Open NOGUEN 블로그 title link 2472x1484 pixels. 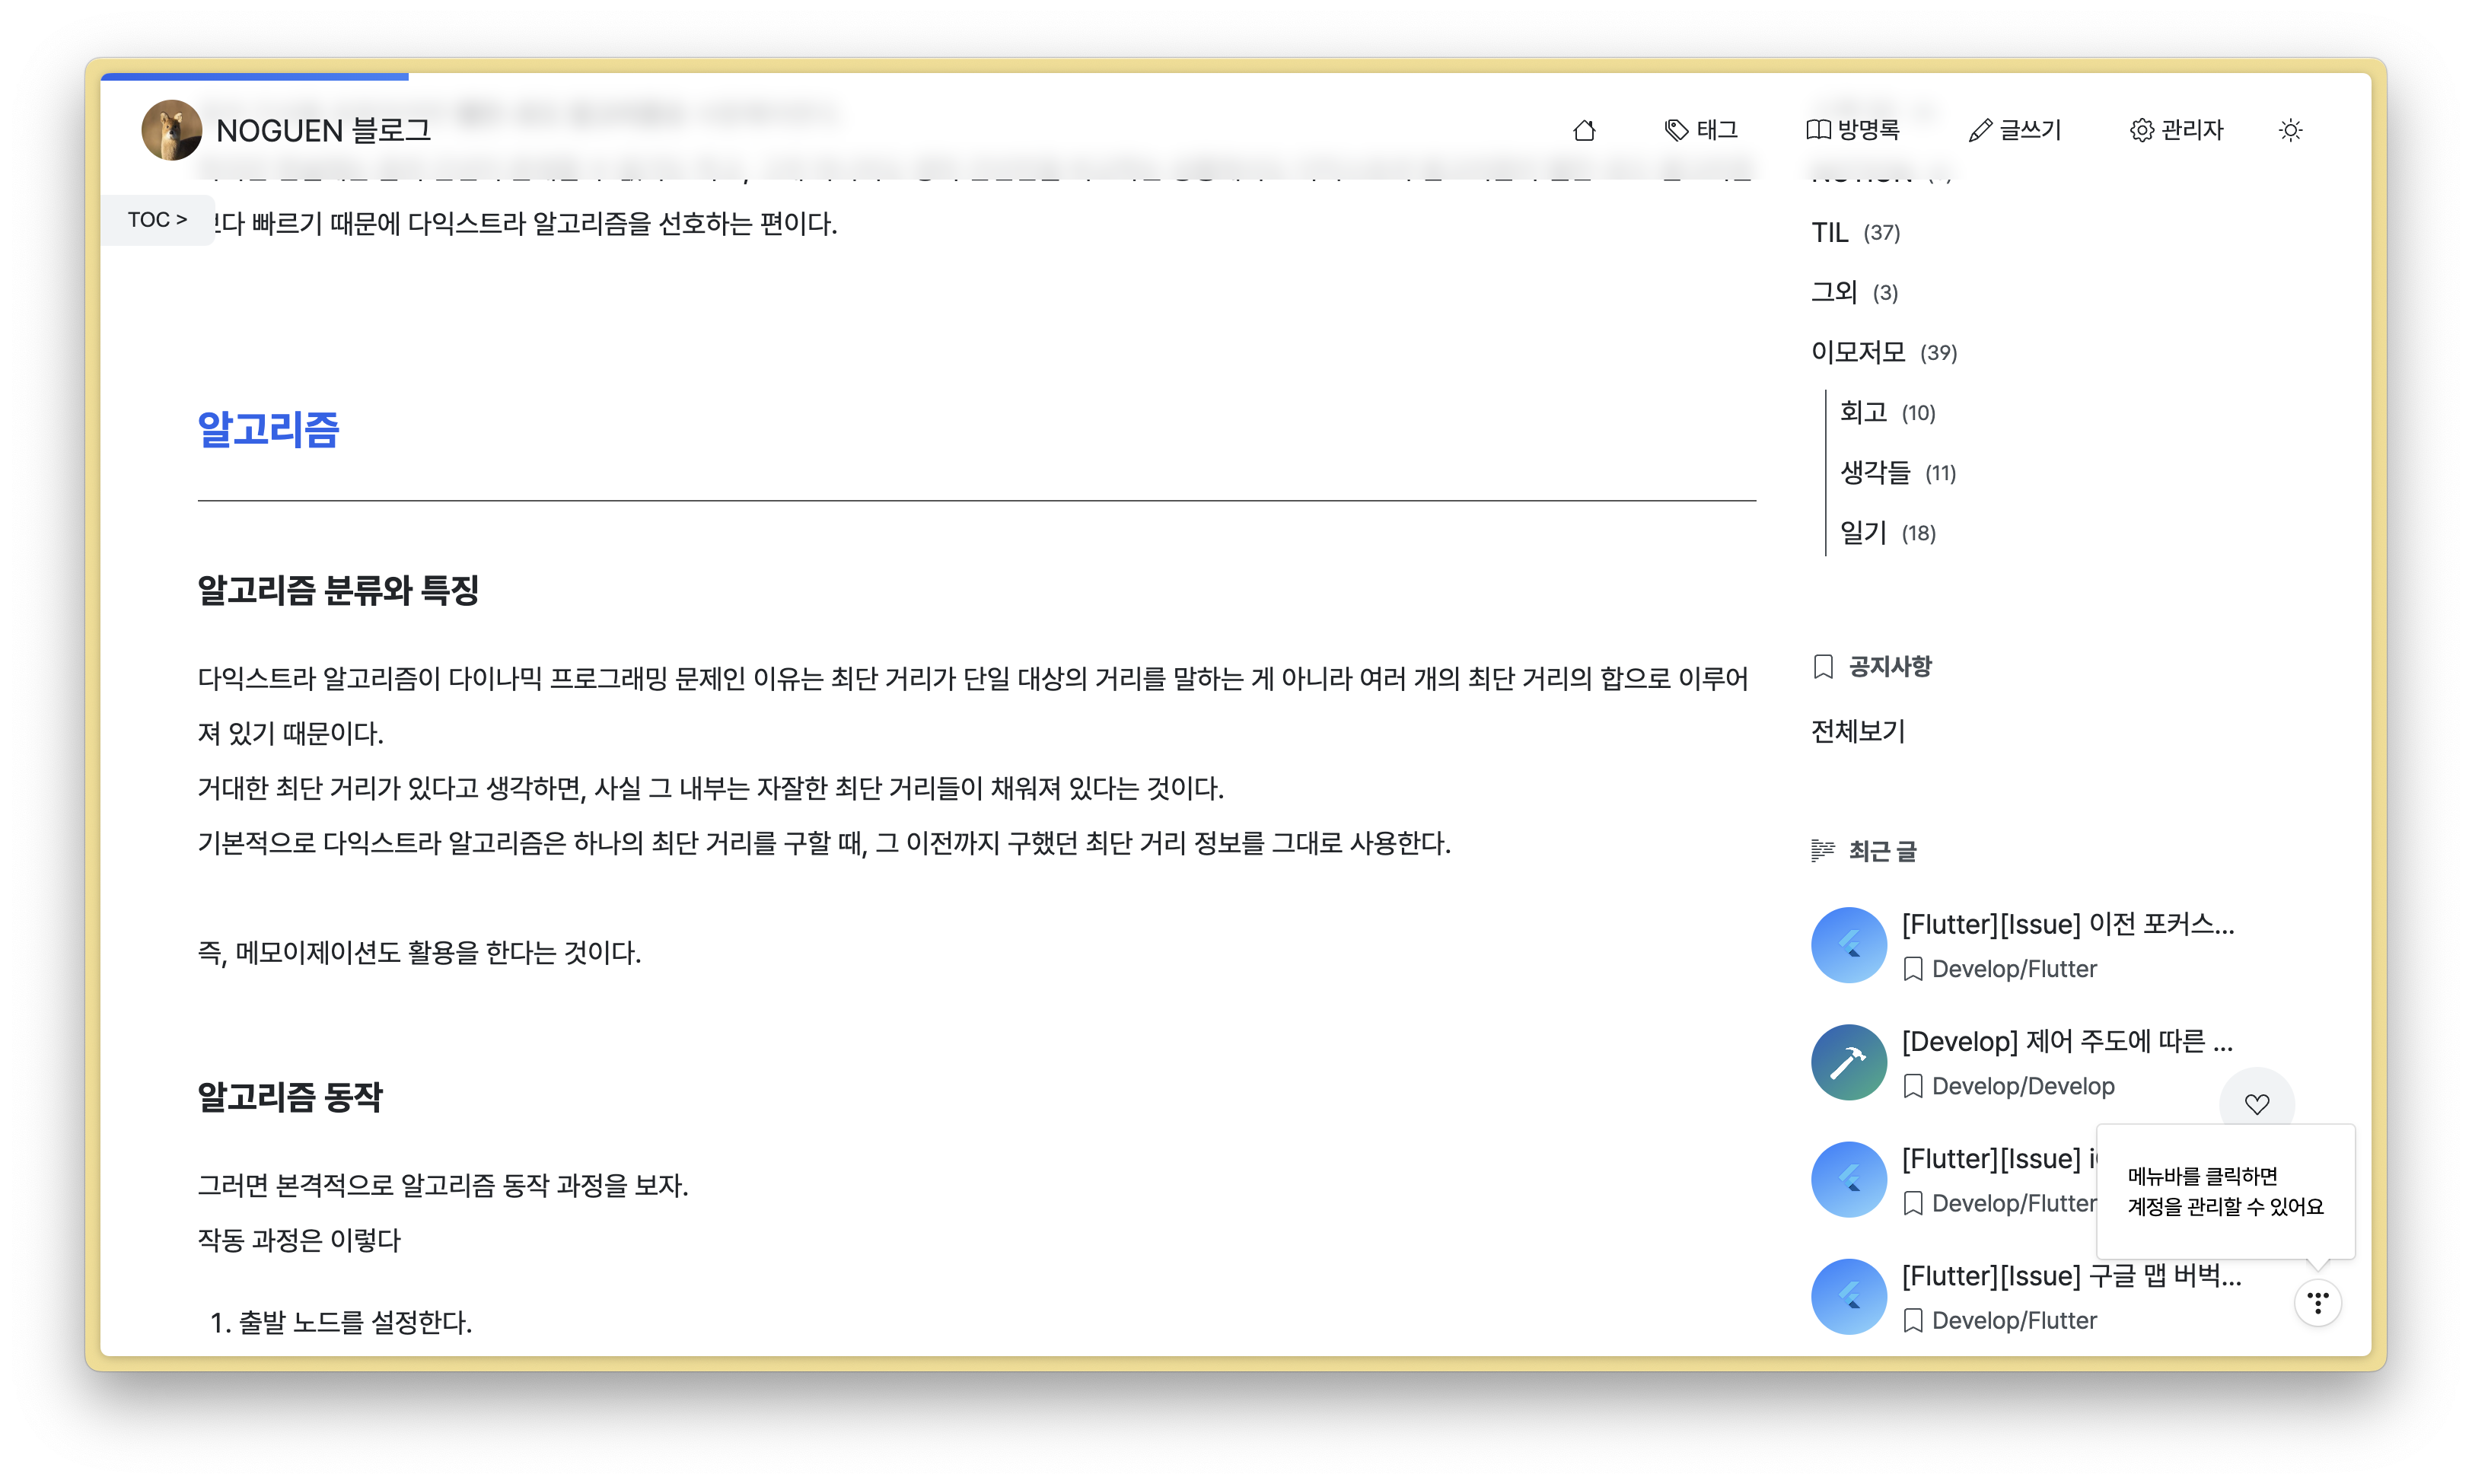(323, 130)
